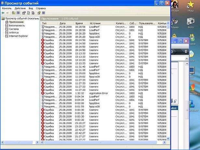Select hpqcxs08 event at 11:29:02
The image size is (200, 150).
pos(104,77)
